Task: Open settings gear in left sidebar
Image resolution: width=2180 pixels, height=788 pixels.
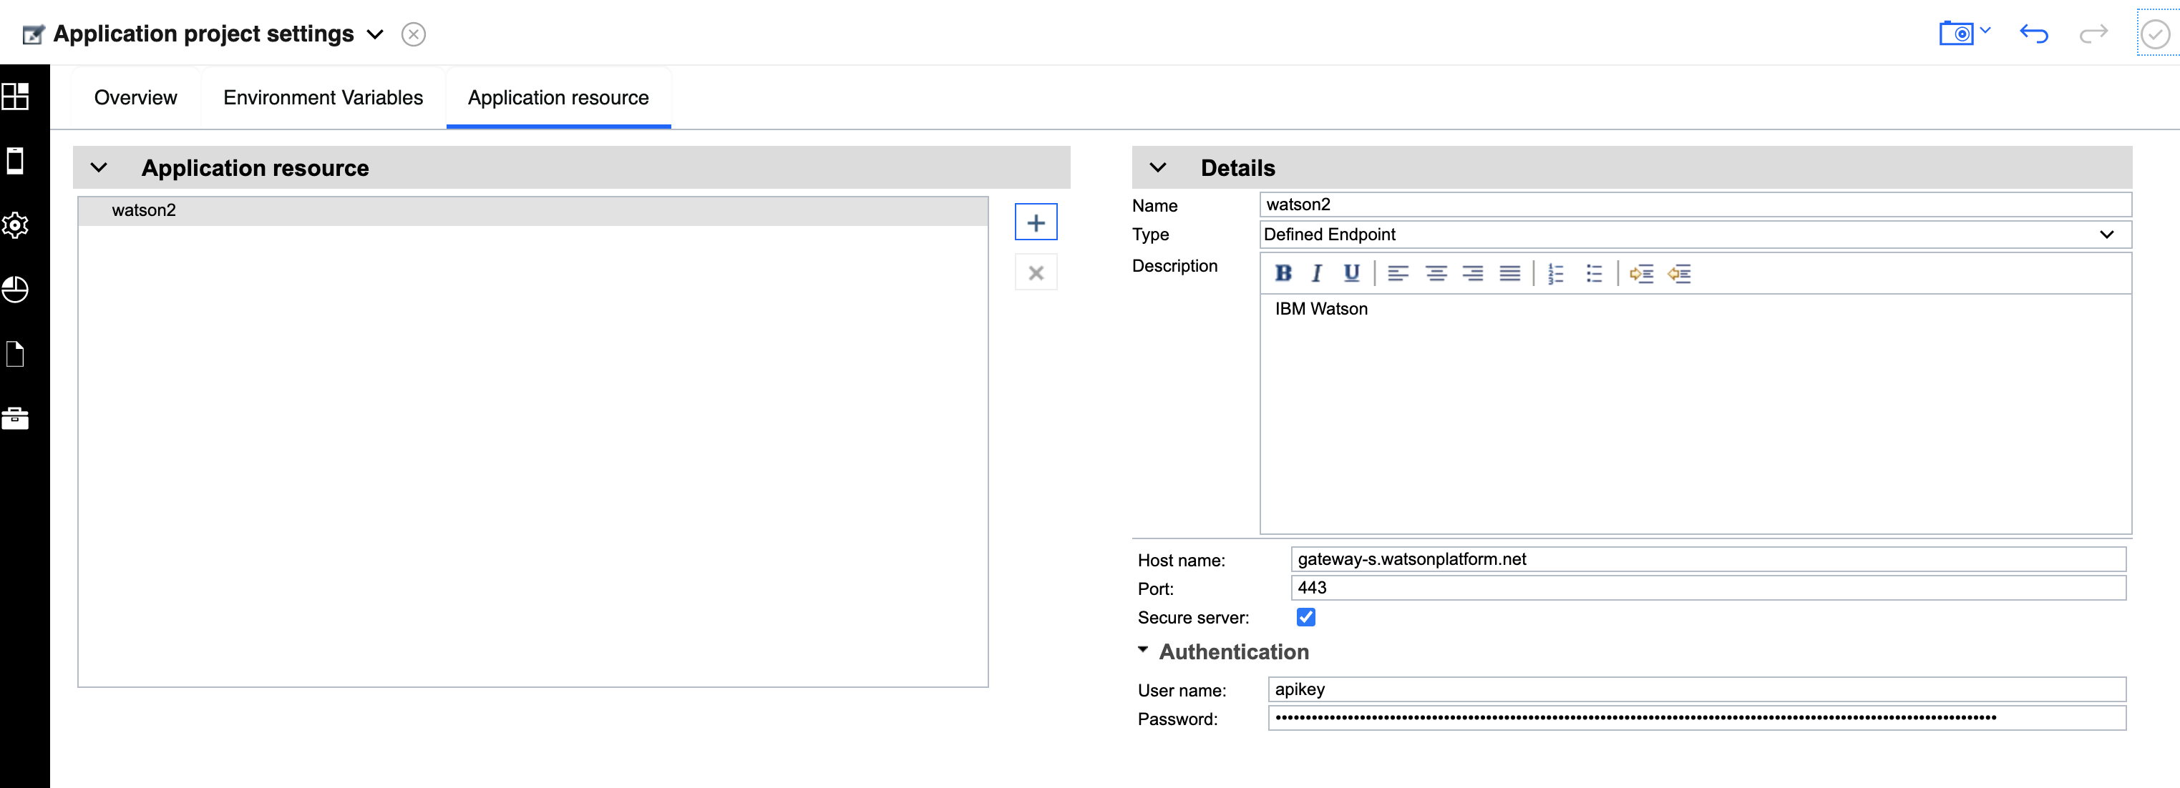Action: [15, 225]
